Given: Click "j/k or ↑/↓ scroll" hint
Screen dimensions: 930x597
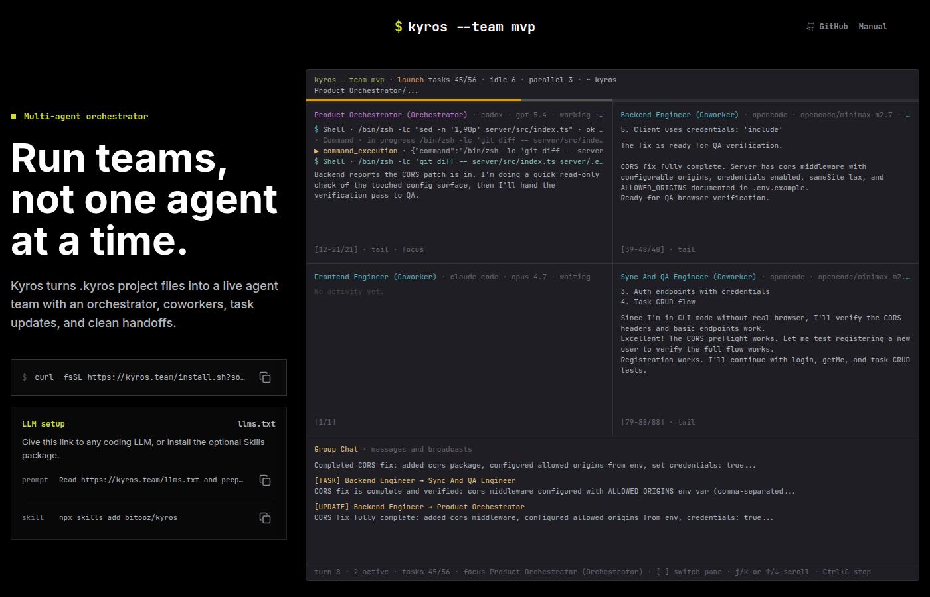Looking at the screenshot, I should 772,572.
